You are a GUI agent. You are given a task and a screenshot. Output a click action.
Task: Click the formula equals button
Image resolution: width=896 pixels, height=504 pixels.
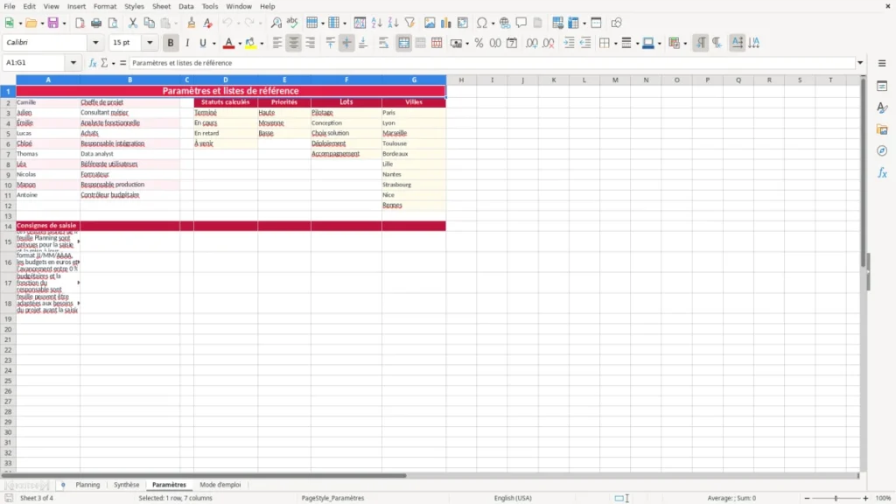122,63
